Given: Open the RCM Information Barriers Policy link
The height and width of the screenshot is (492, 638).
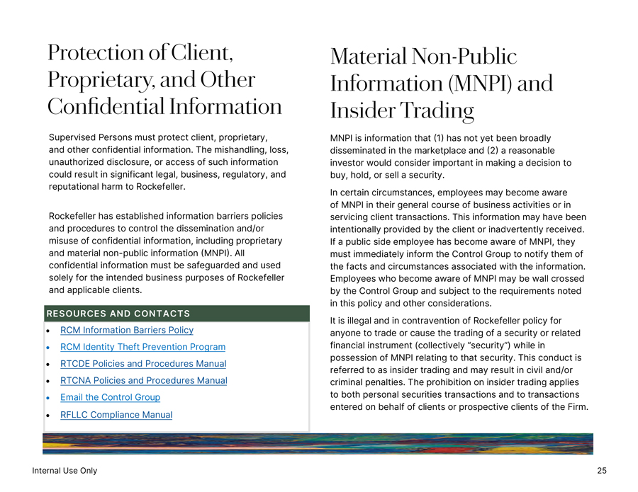Looking at the screenshot, I should pos(127,330).
